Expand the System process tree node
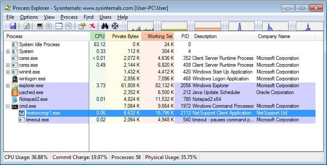Image resolution: width=327 pixels, height=165 pixels. (x=8, y=51)
